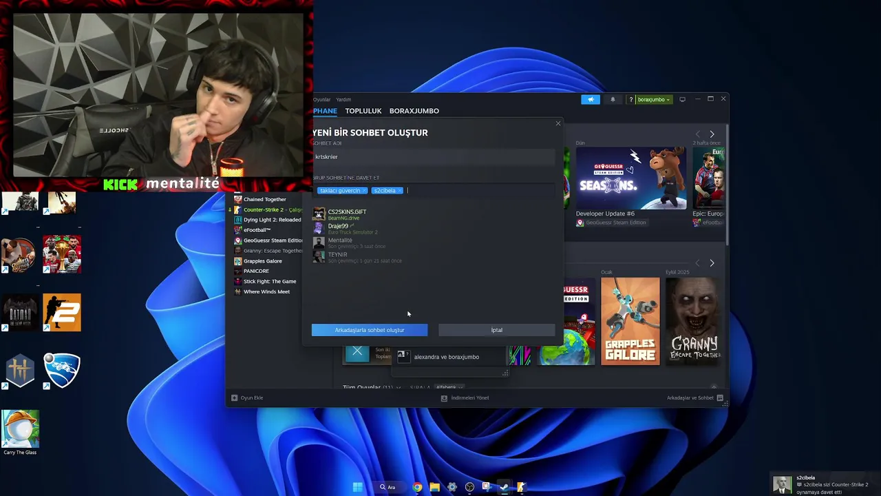This screenshot has width=881, height=496.
Task: Click CS2SKINS.GIFT avatar
Action: [319, 214]
